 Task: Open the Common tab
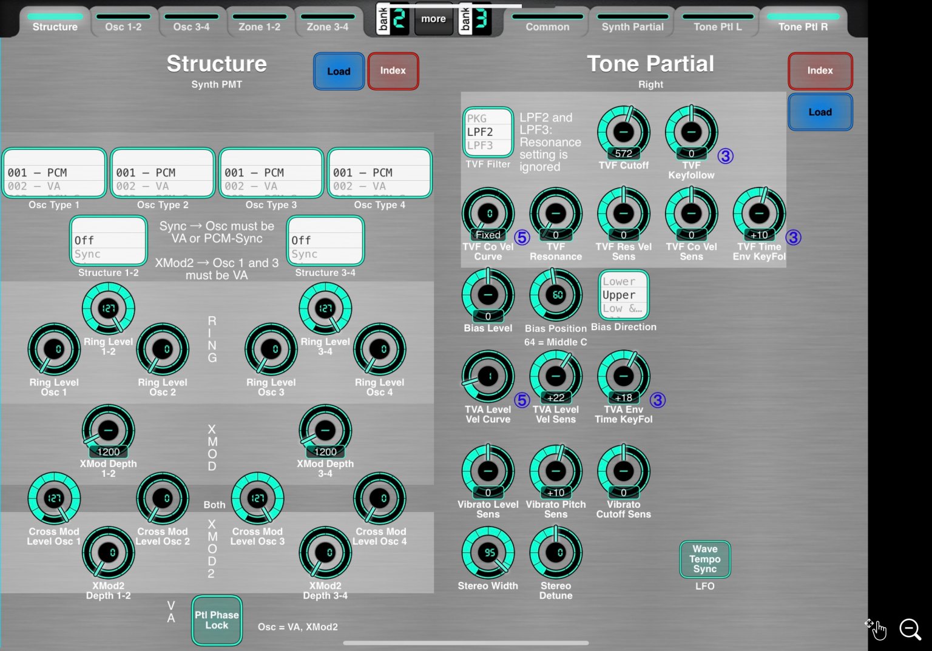(547, 22)
